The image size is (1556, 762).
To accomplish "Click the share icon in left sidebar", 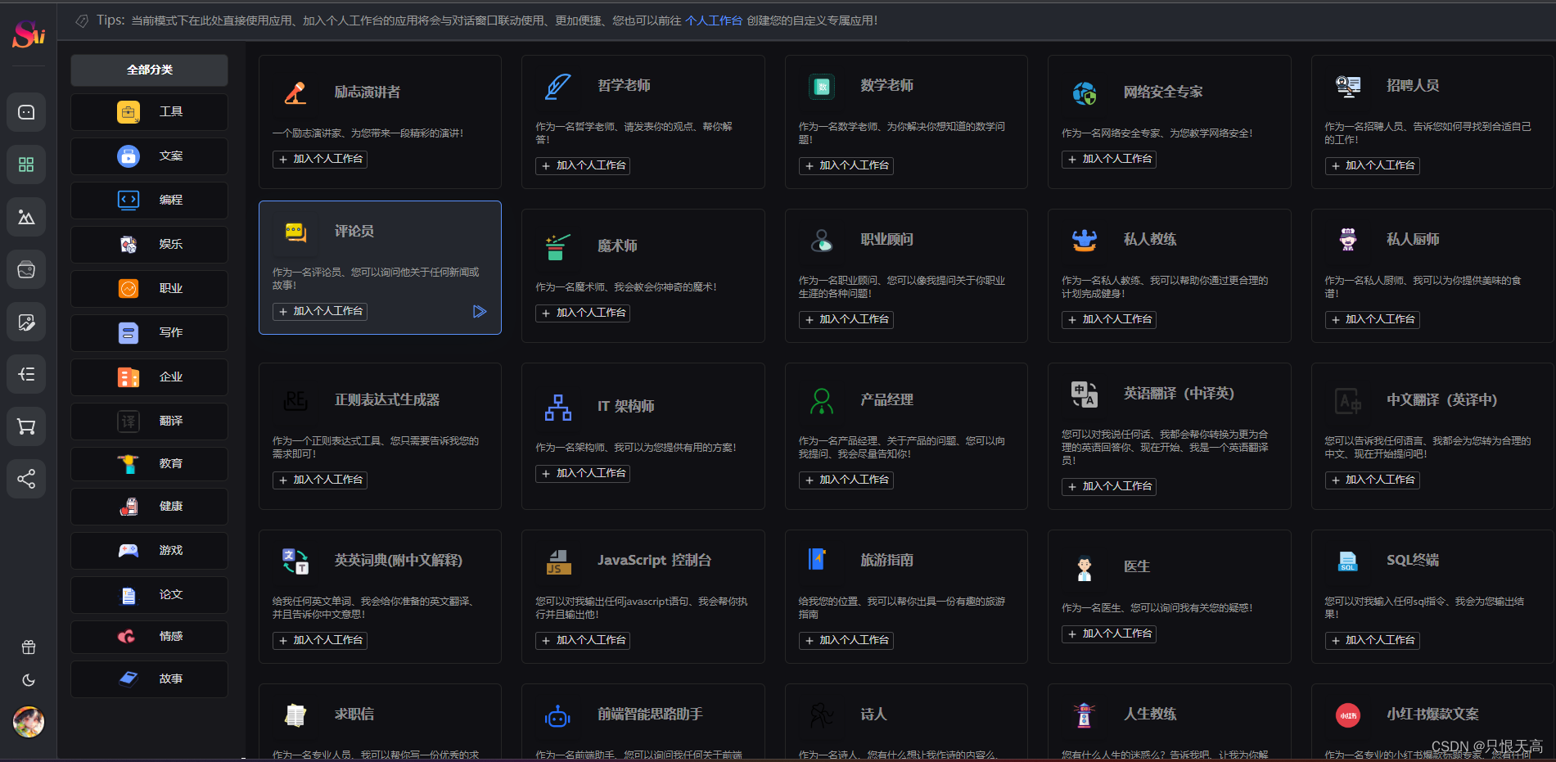I will coord(26,479).
